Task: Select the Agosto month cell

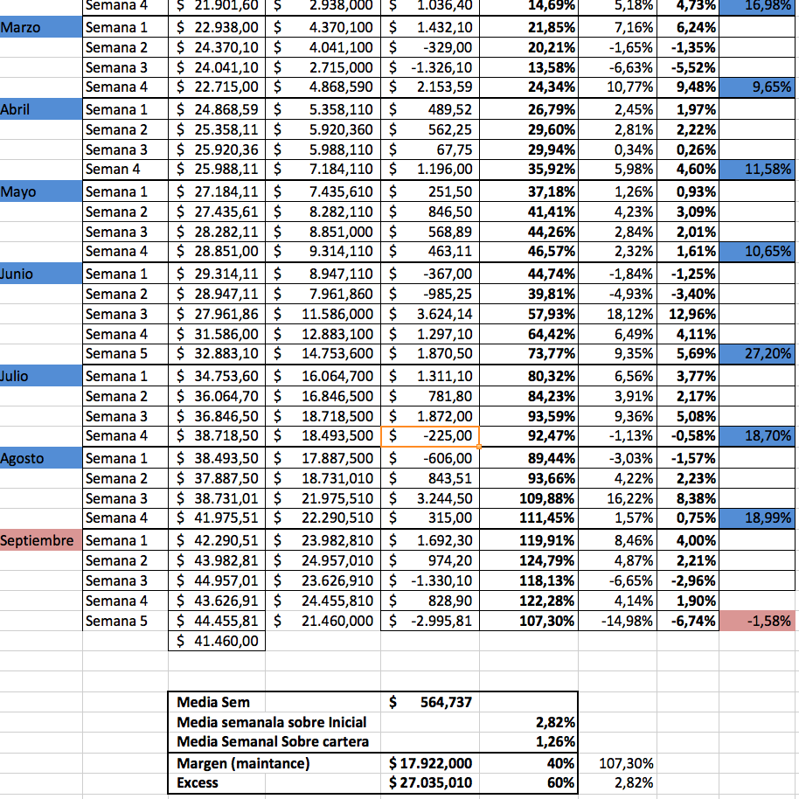Action: [x=41, y=458]
